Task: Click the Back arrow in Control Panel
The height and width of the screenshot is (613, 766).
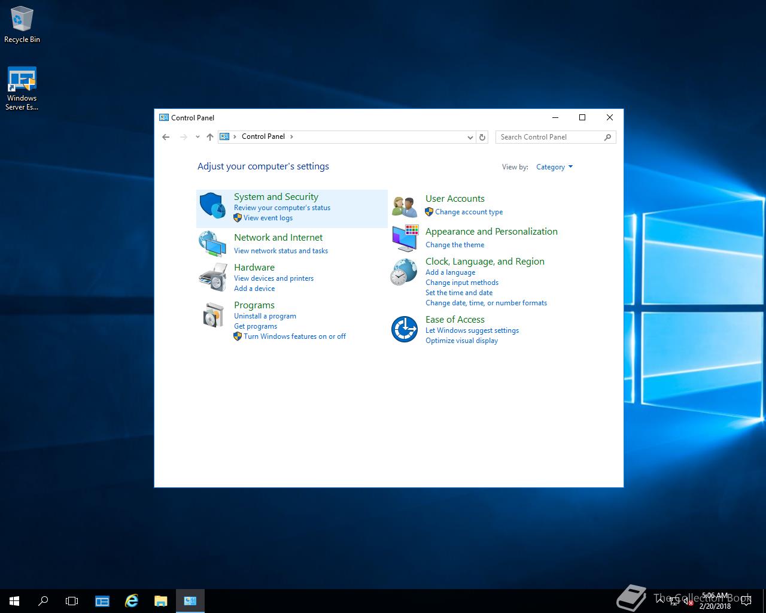Action: tap(166, 137)
